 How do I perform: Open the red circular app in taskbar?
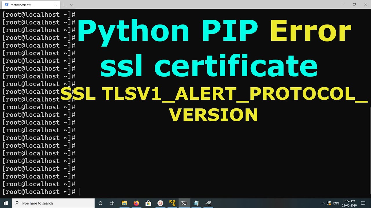[x=160, y=203]
